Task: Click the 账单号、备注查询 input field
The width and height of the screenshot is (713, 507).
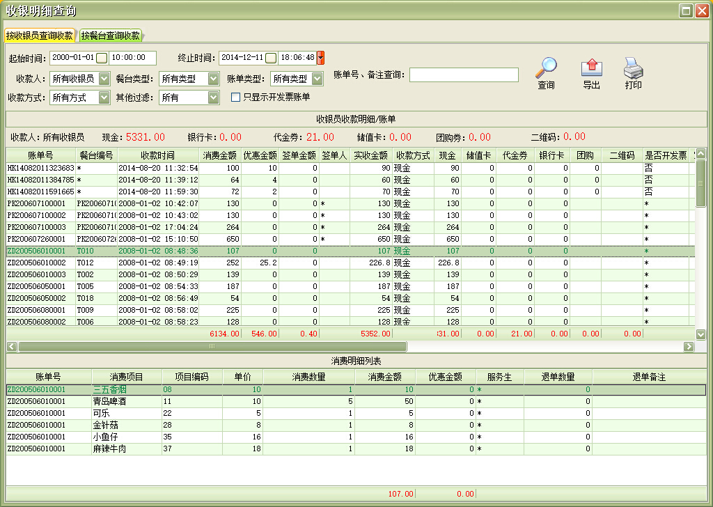Action: coord(464,75)
